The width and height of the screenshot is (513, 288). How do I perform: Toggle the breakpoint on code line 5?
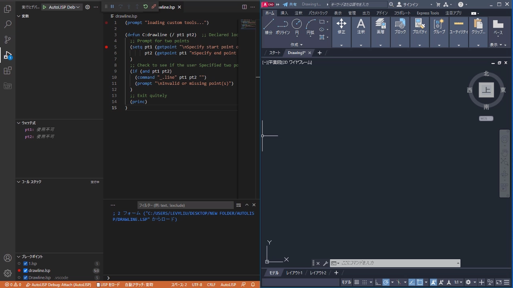coord(107,47)
